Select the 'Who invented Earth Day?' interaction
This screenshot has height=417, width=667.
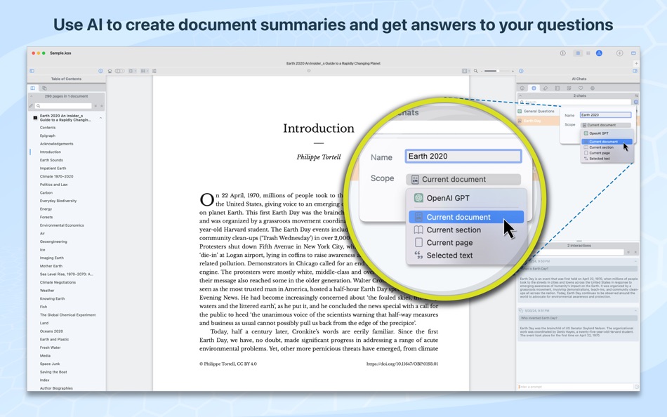click(x=579, y=318)
